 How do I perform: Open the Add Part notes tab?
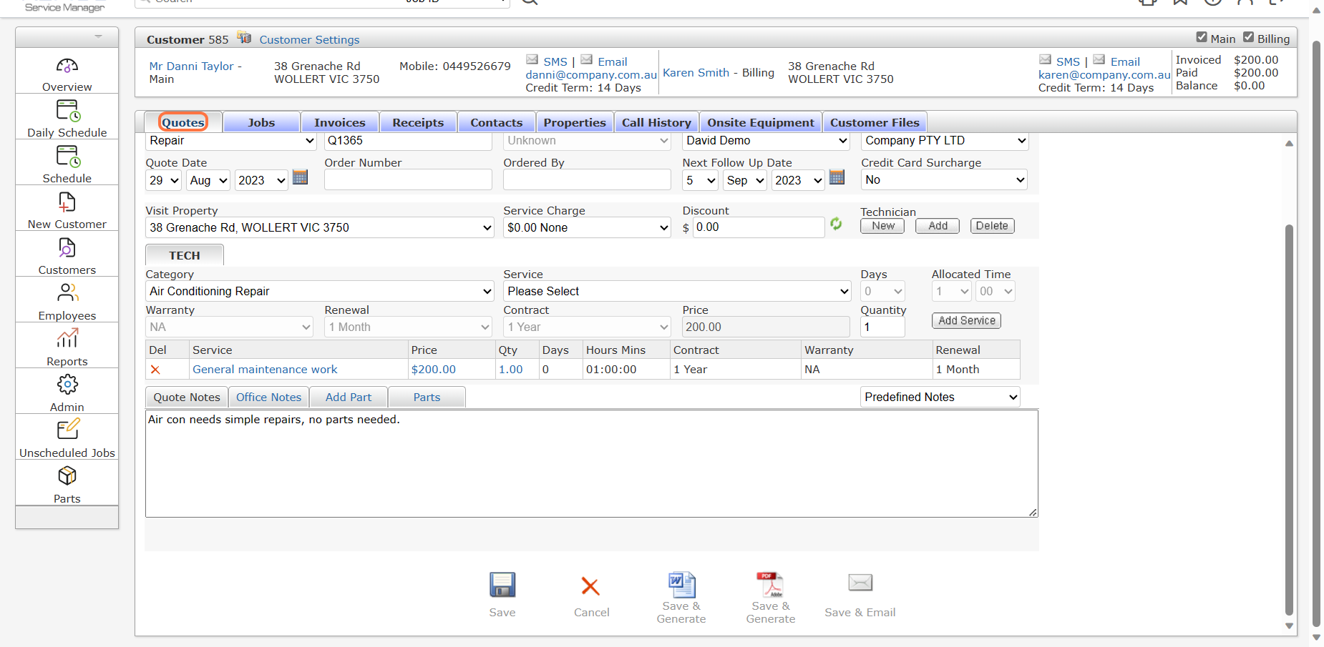[x=349, y=397]
